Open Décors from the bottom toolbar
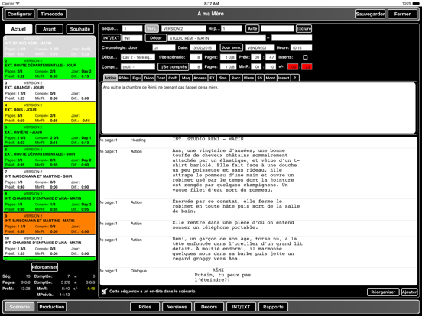Screen dimensions: 422x316 209,307
